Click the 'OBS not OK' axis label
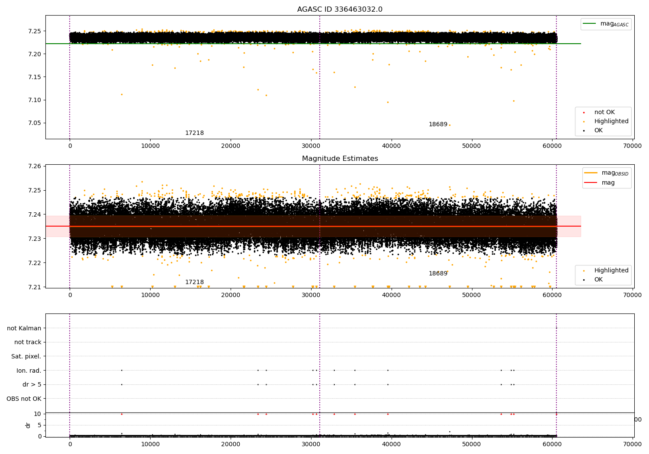The height and width of the screenshot is (454, 649). (24, 399)
